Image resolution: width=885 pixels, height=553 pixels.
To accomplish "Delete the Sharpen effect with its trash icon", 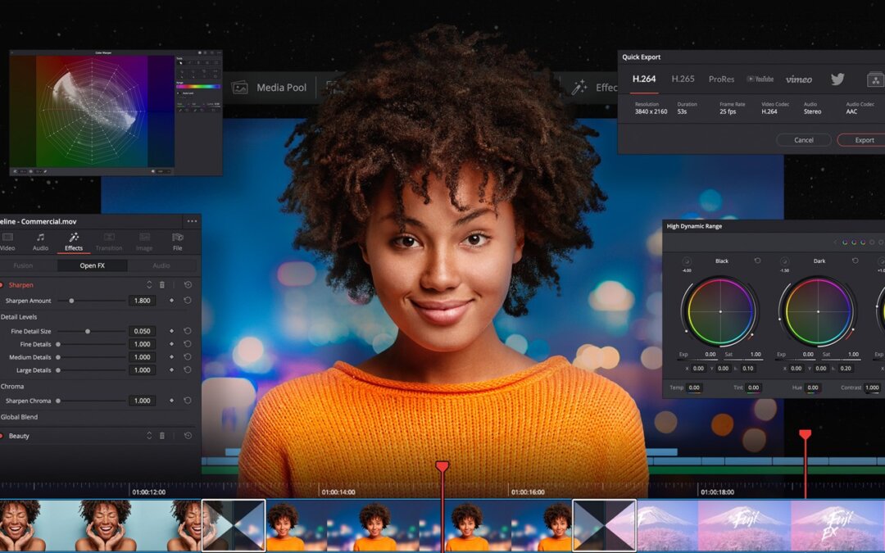I will coord(162,285).
